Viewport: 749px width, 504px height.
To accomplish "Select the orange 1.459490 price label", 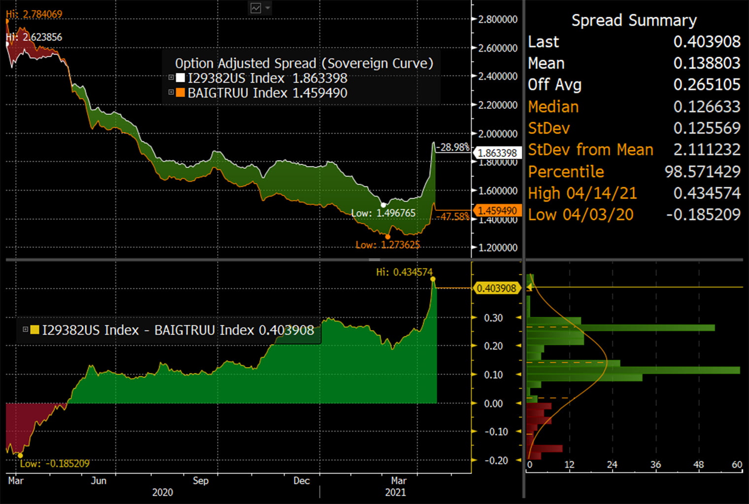I will point(497,210).
